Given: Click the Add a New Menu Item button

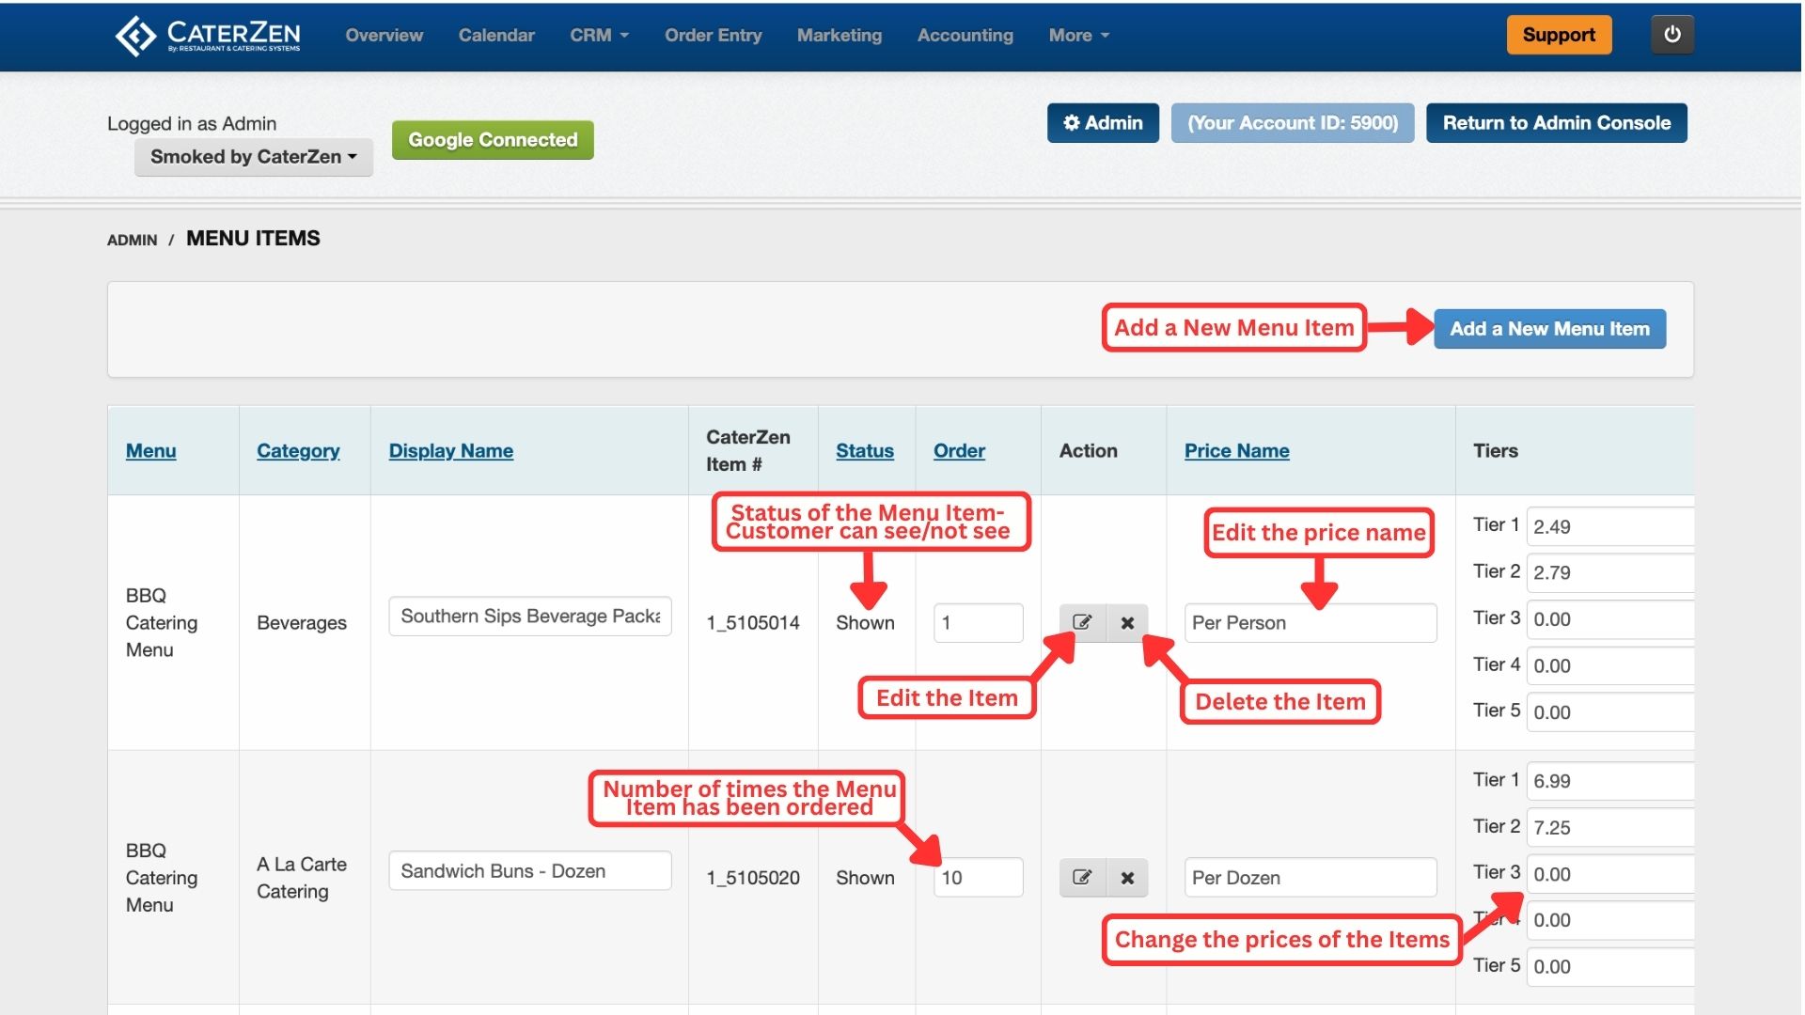Looking at the screenshot, I should (1549, 329).
